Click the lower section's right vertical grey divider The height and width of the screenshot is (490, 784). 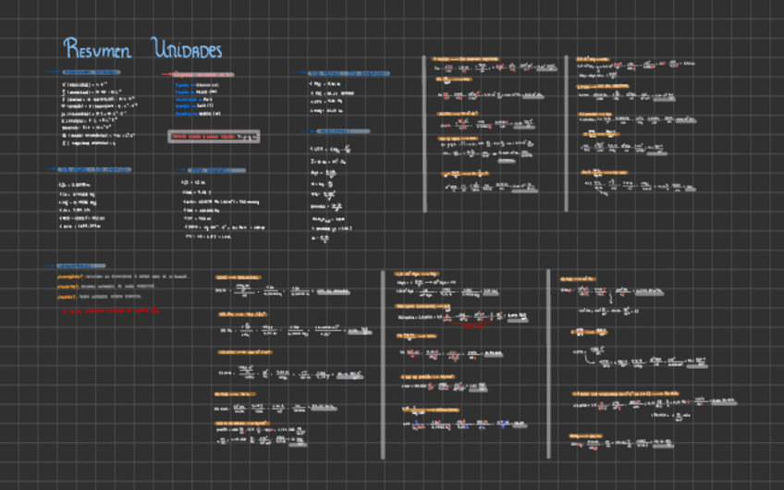point(548,363)
